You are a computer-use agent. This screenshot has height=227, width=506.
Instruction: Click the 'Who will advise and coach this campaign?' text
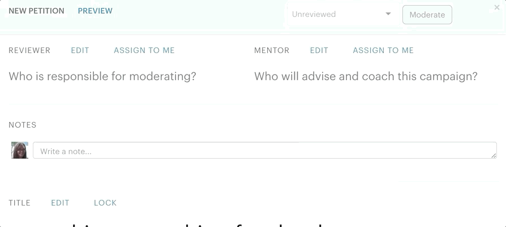coord(366,76)
